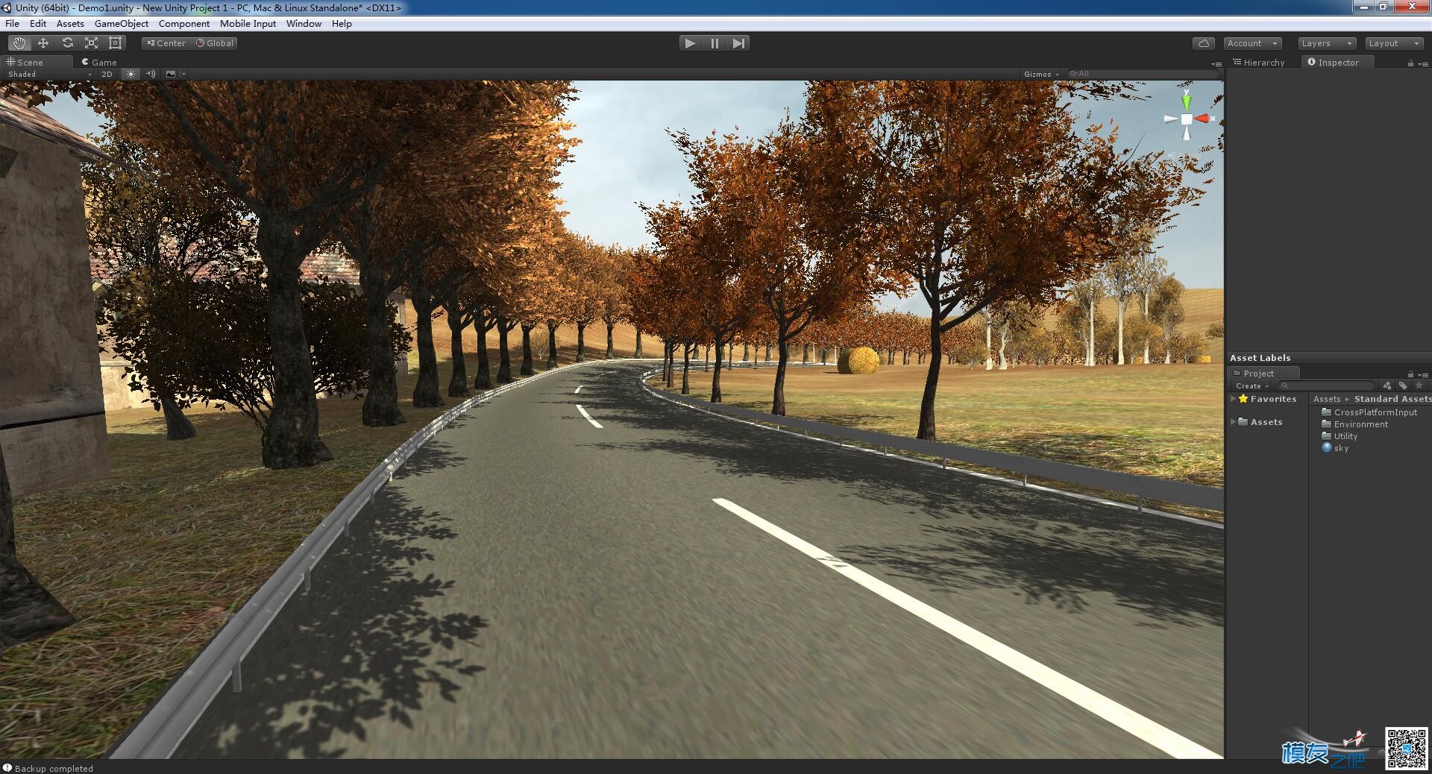
Task: Select the CrossPlatformInput folder
Action: 1369,412
